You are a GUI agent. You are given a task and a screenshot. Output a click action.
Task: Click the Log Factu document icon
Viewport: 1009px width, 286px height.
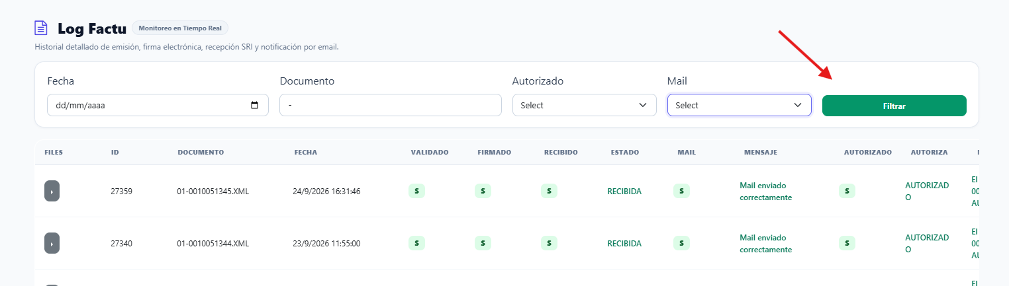point(41,28)
